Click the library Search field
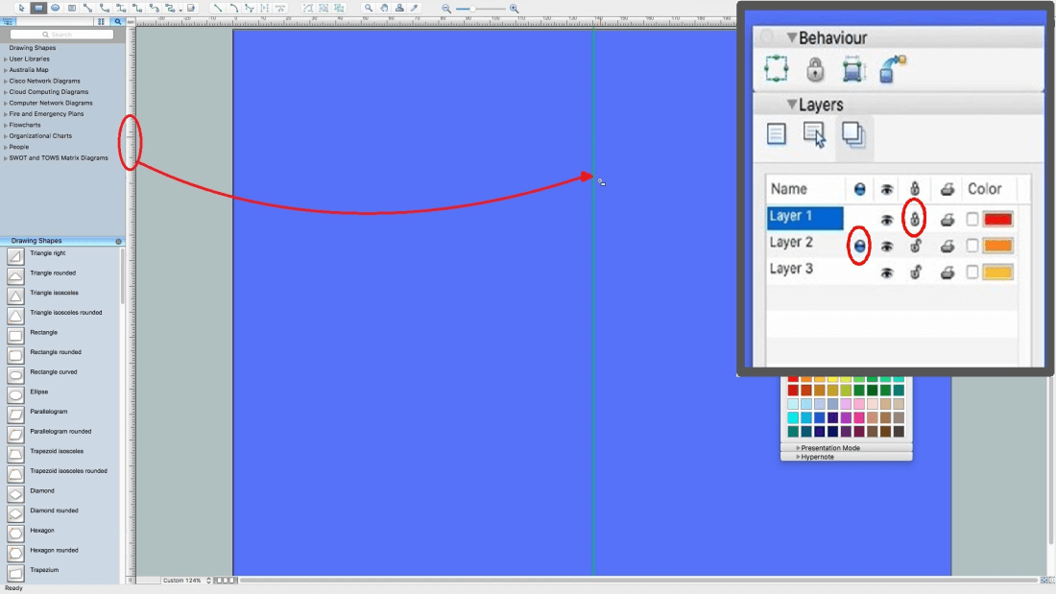The width and height of the screenshot is (1056, 594). click(61, 35)
